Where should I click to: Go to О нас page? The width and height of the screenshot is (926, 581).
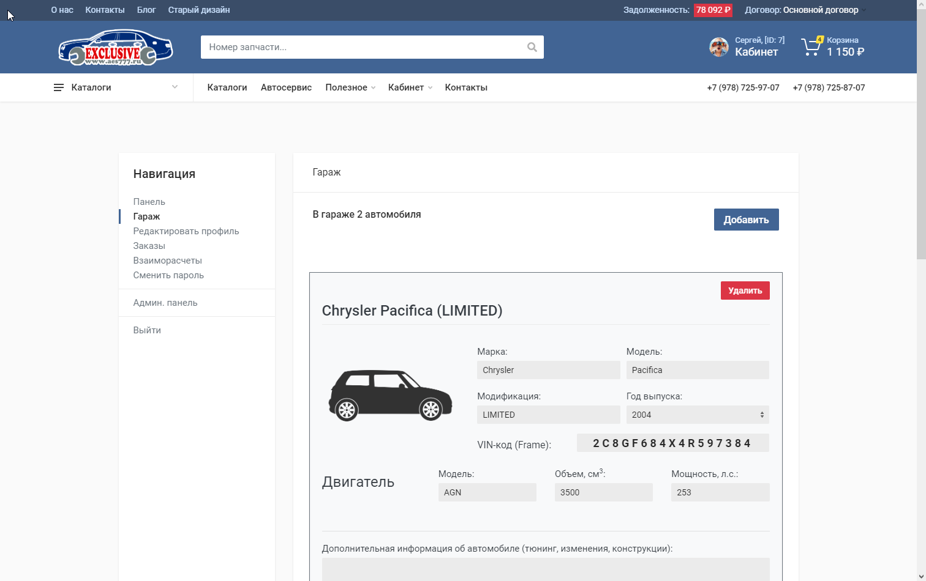[x=62, y=10]
